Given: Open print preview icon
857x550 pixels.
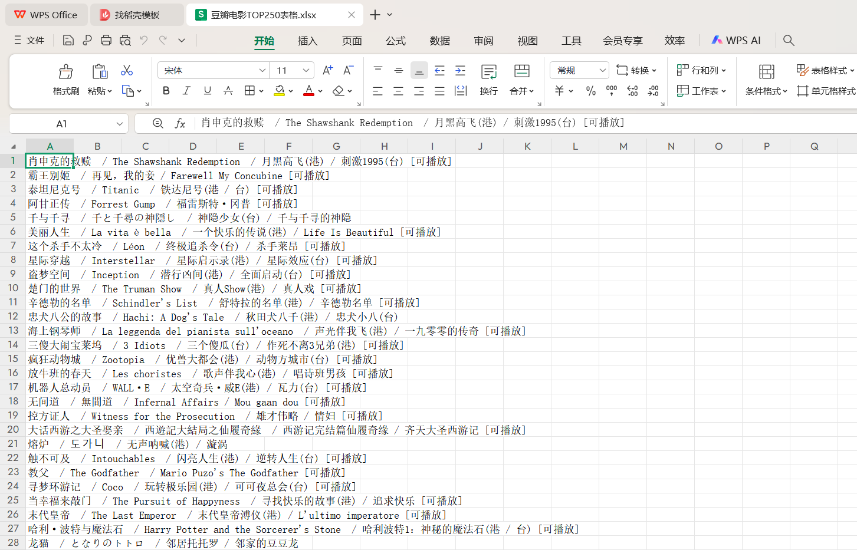Looking at the screenshot, I should point(125,41).
